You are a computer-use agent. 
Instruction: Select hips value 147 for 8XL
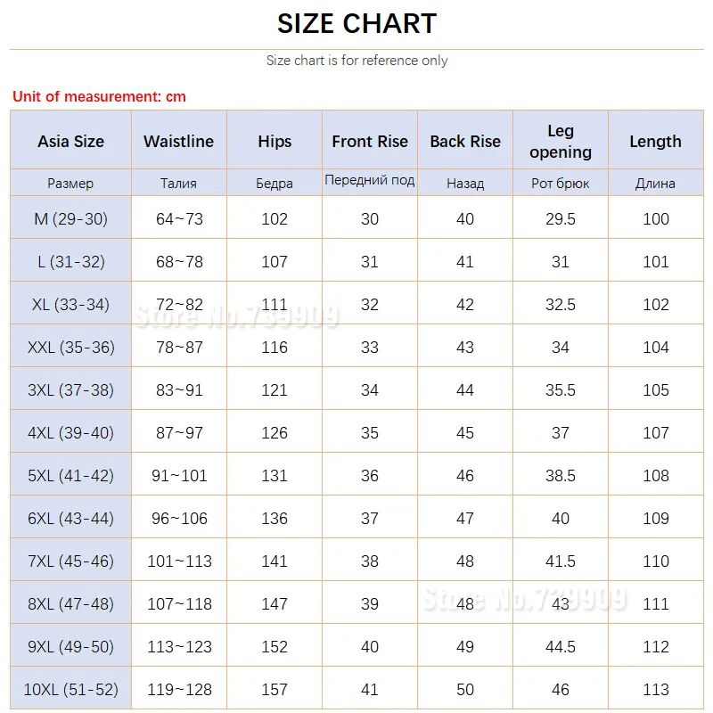(x=275, y=603)
